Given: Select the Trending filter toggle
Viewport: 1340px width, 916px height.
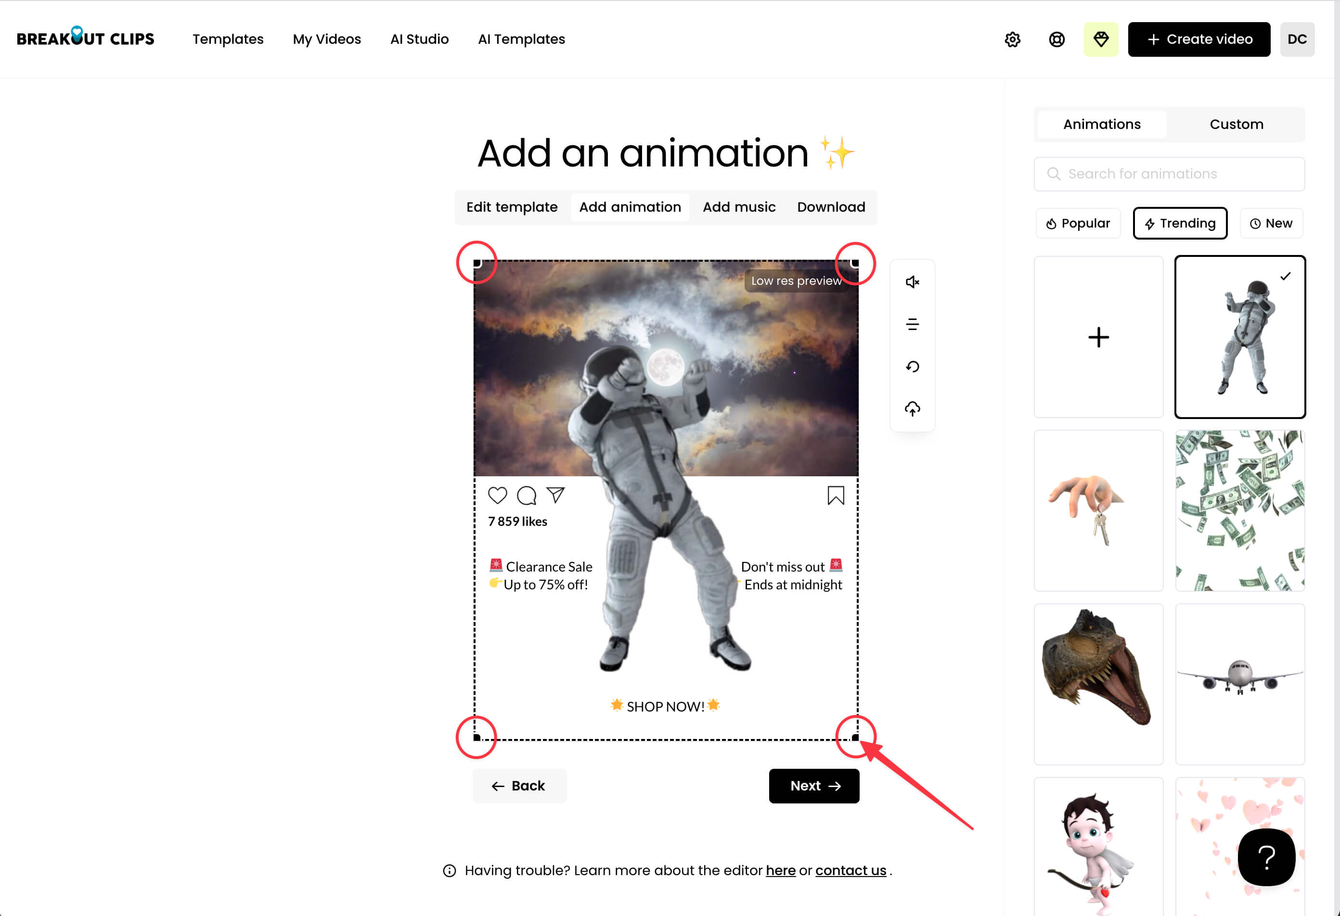Looking at the screenshot, I should pos(1180,223).
